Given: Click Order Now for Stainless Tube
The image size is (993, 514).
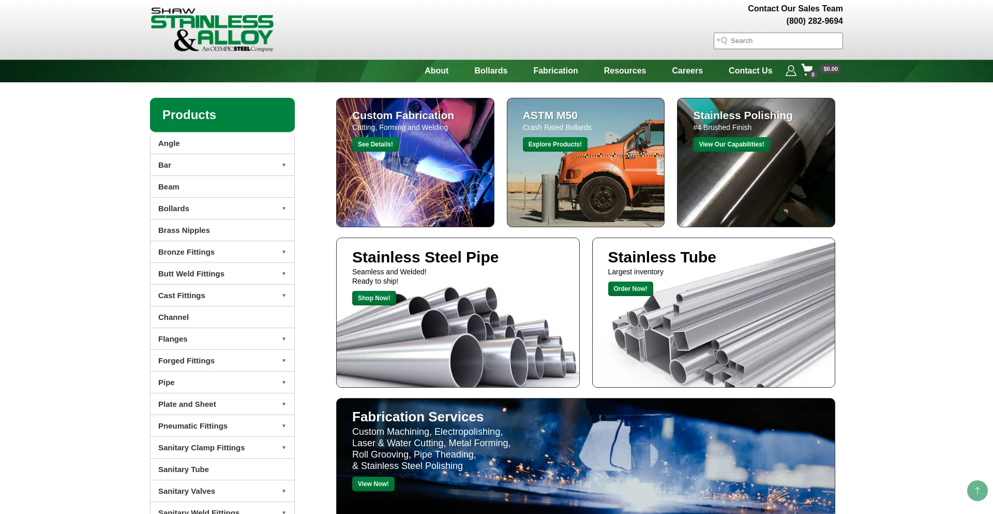Looking at the screenshot, I should (x=630, y=289).
